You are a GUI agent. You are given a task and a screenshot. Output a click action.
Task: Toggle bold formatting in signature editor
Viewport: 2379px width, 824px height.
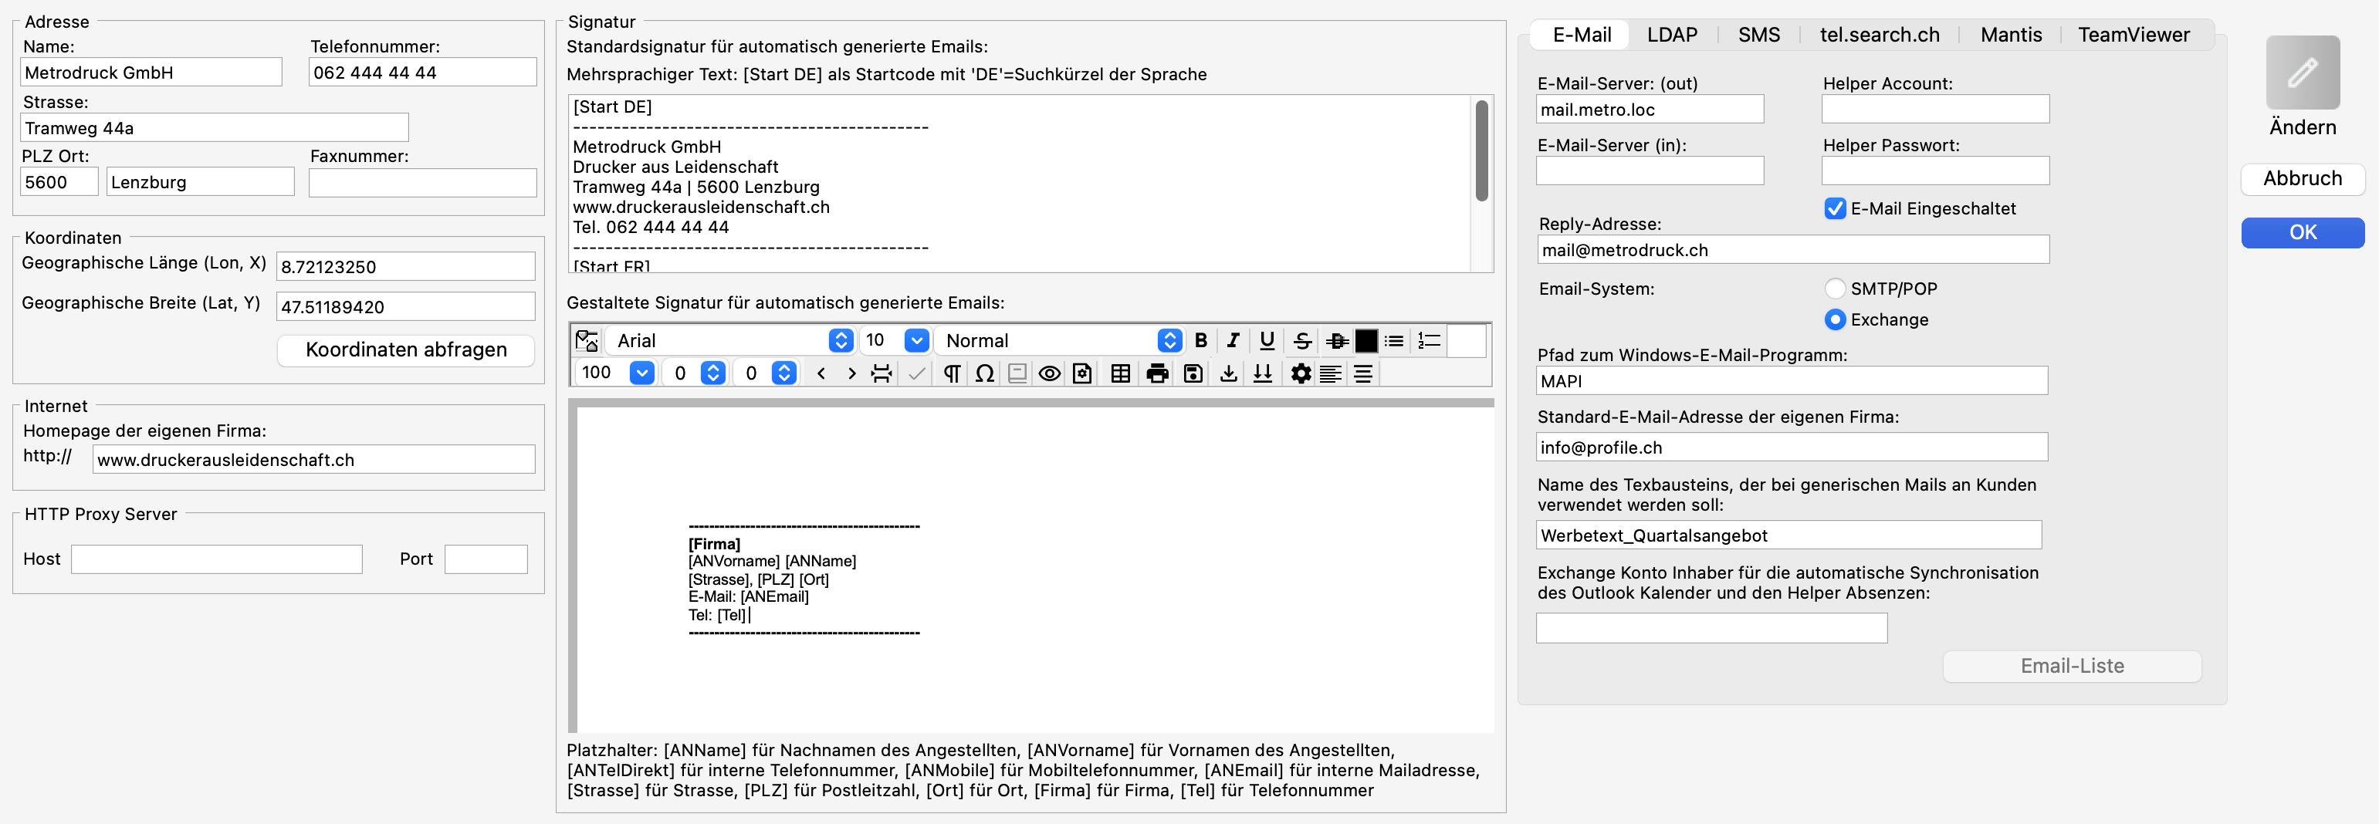1200,340
